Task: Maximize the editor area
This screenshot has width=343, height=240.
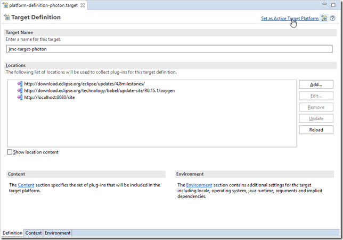Action: point(333,5)
